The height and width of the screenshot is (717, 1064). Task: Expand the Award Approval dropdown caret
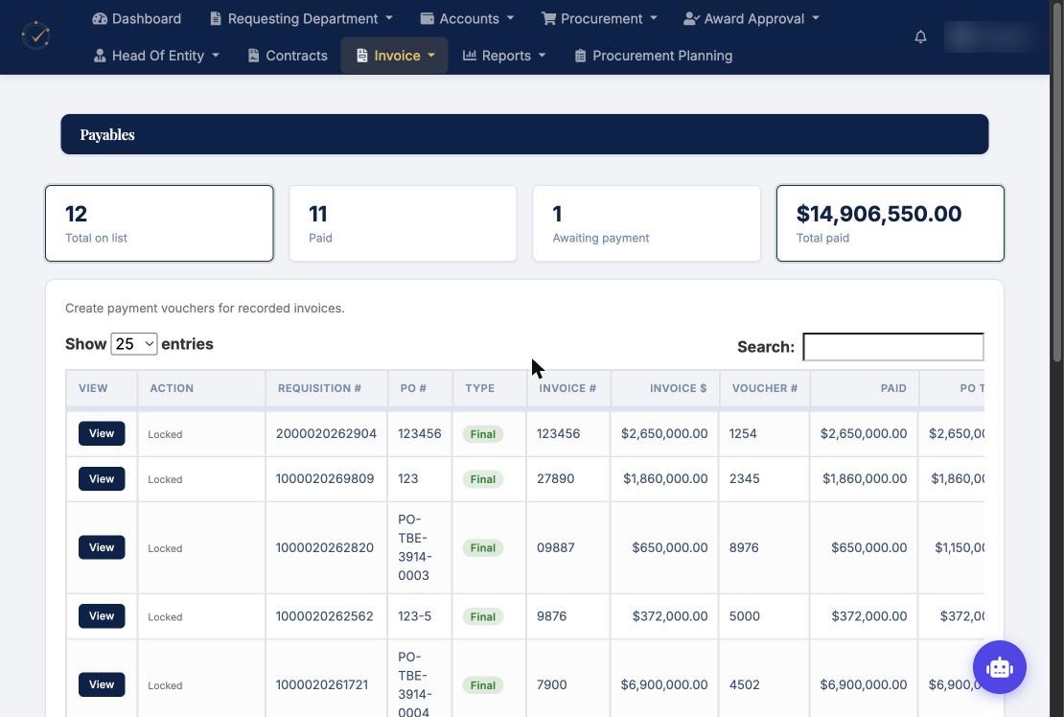coord(816,18)
